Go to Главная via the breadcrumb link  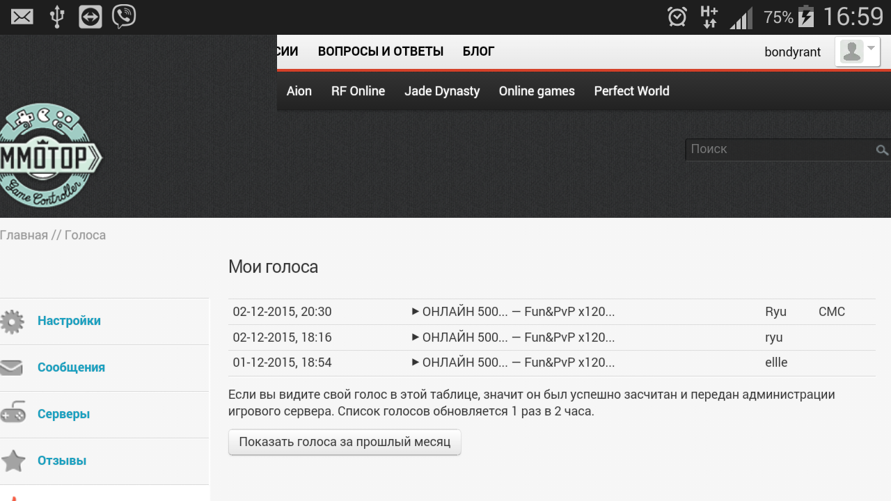point(24,234)
